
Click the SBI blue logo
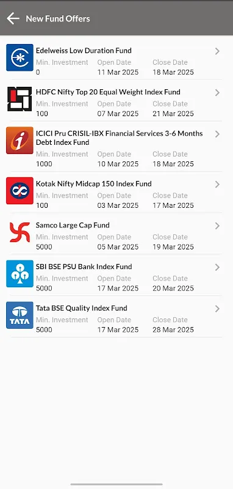pos(20,273)
